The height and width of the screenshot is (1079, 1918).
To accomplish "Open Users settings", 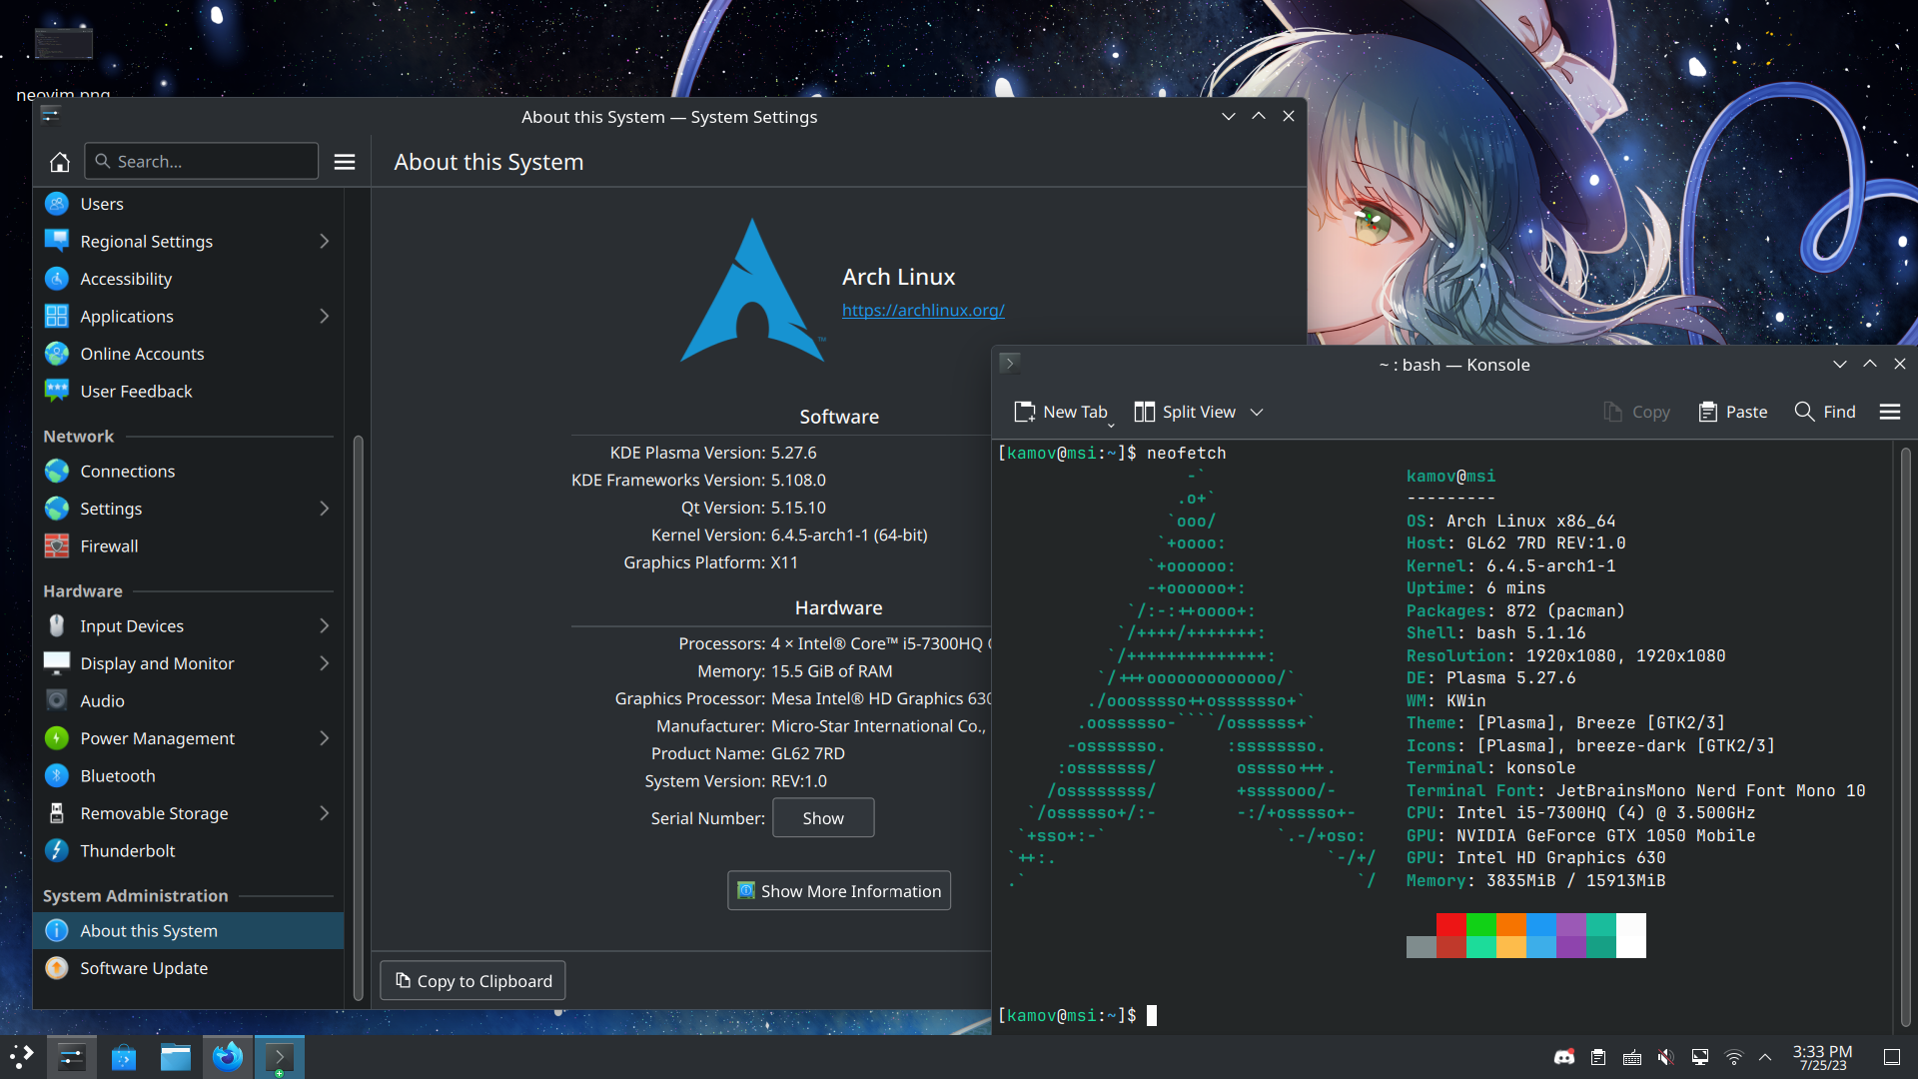I will 189,204.
